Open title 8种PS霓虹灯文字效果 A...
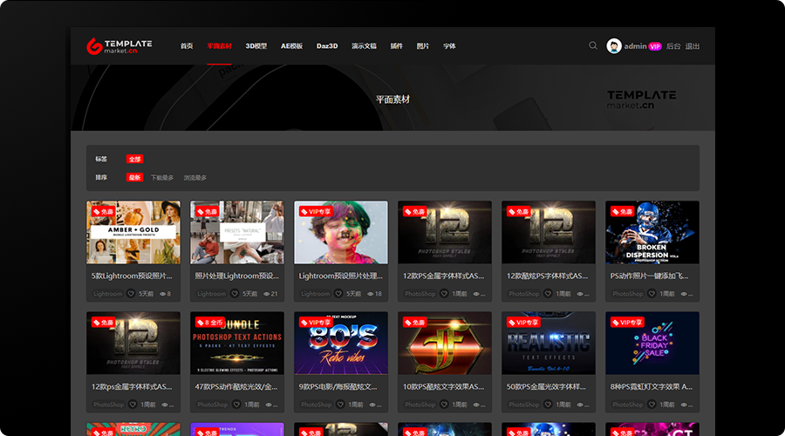Screen dimensions: 785x436 [x=652, y=386]
